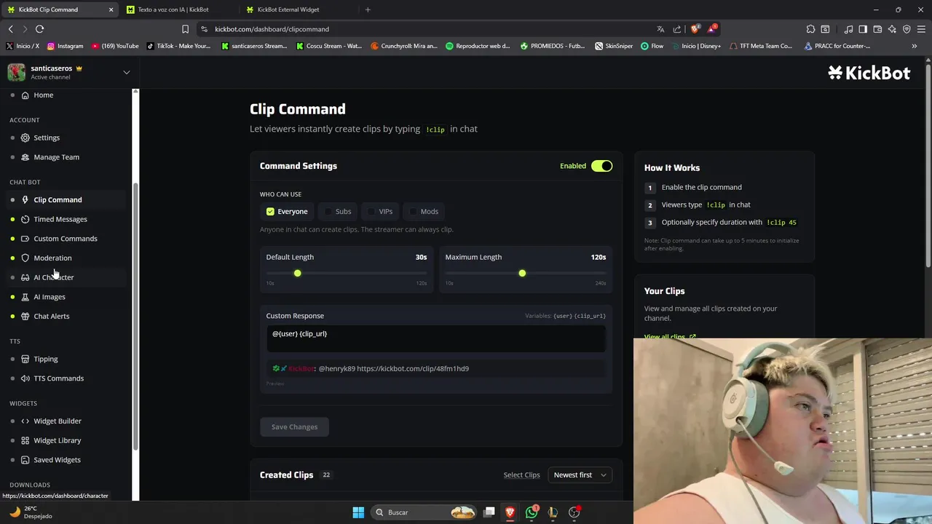The image size is (932, 524).
Task: Click the Brave Shields lion icon
Action: click(x=695, y=29)
